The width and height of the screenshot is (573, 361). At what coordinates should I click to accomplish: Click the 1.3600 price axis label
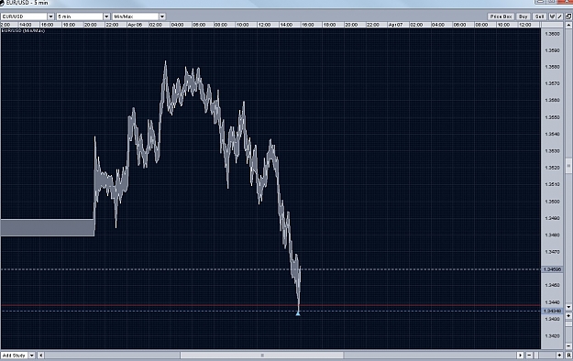coord(552,34)
